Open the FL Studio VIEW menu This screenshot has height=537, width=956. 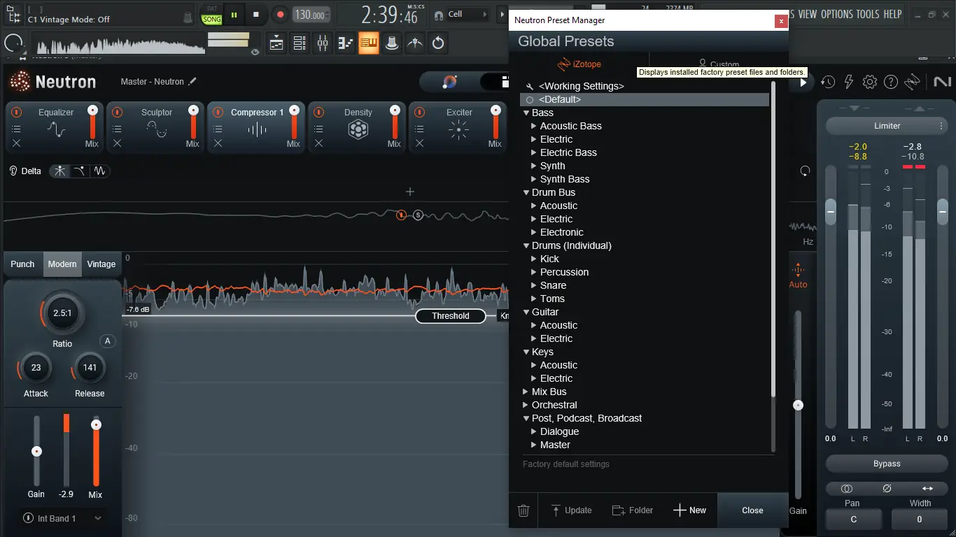807,14
